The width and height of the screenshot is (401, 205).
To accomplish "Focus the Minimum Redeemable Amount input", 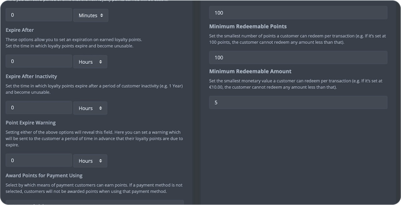I will pos(298,102).
